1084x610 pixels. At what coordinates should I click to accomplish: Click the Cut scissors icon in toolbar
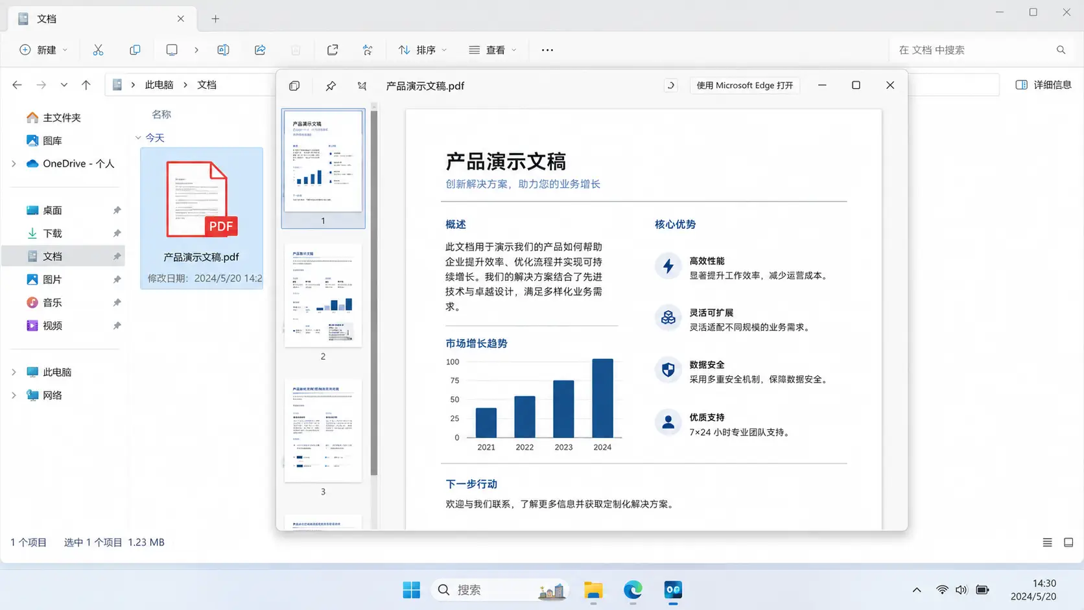coord(98,50)
